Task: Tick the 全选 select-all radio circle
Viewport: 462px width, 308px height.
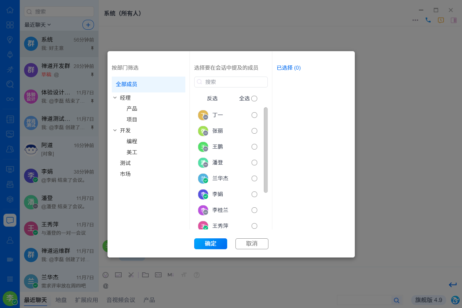Action: 254,98
